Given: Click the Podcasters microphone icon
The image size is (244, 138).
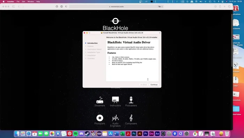Looking at the screenshot, I should (x=131, y=100).
